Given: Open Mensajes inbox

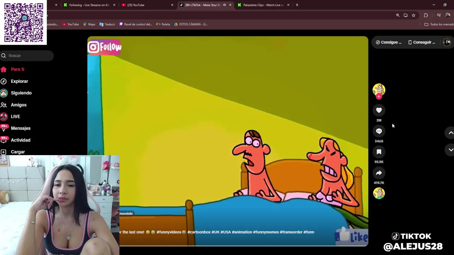Looking at the screenshot, I should [x=21, y=128].
